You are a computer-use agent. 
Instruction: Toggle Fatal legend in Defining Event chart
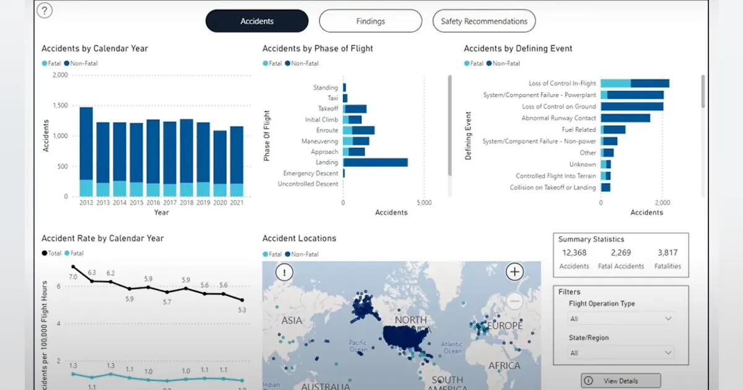pos(474,63)
